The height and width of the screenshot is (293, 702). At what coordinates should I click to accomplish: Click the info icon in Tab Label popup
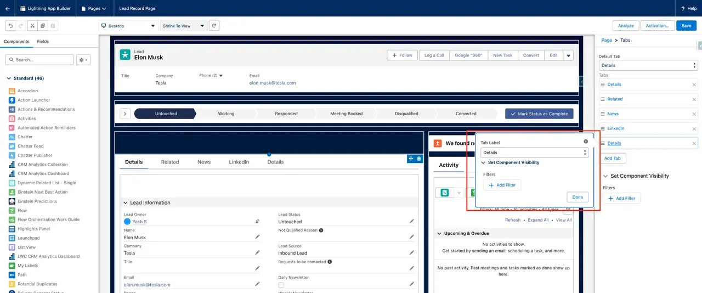[586, 142]
